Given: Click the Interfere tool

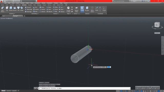Looking at the screenshot, I should click(x=36, y=9).
